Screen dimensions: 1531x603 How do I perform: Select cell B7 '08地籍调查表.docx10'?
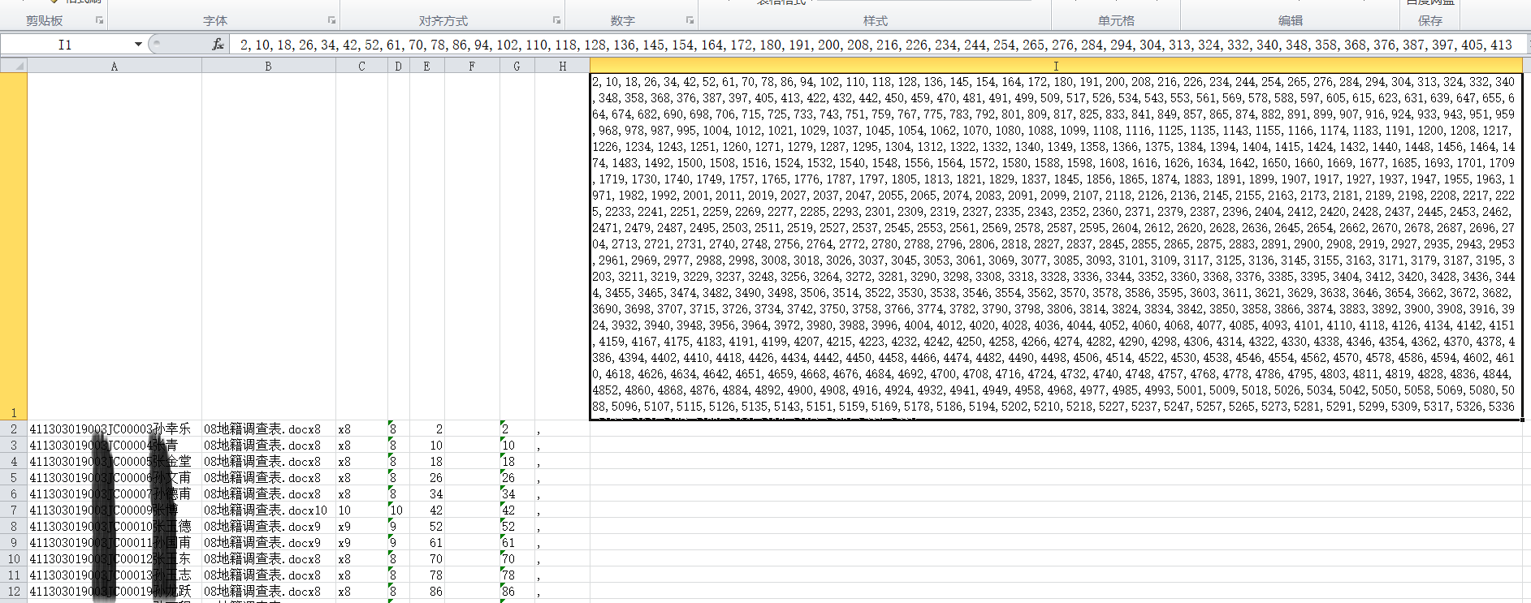[269, 510]
